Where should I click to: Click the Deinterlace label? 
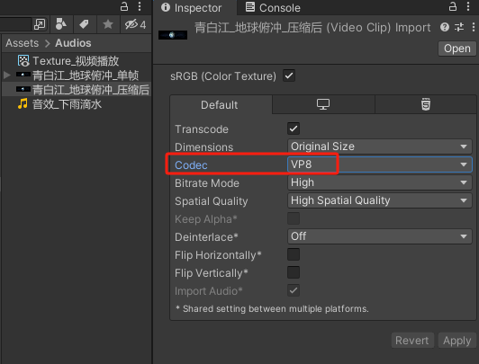pyautogui.click(x=206, y=237)
